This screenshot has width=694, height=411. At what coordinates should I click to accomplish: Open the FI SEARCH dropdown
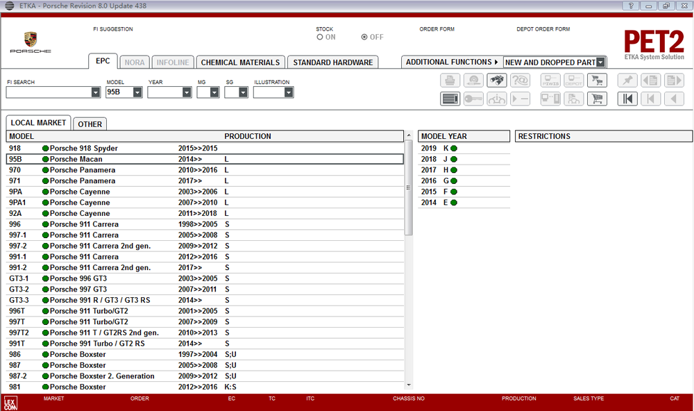[96, 92]
